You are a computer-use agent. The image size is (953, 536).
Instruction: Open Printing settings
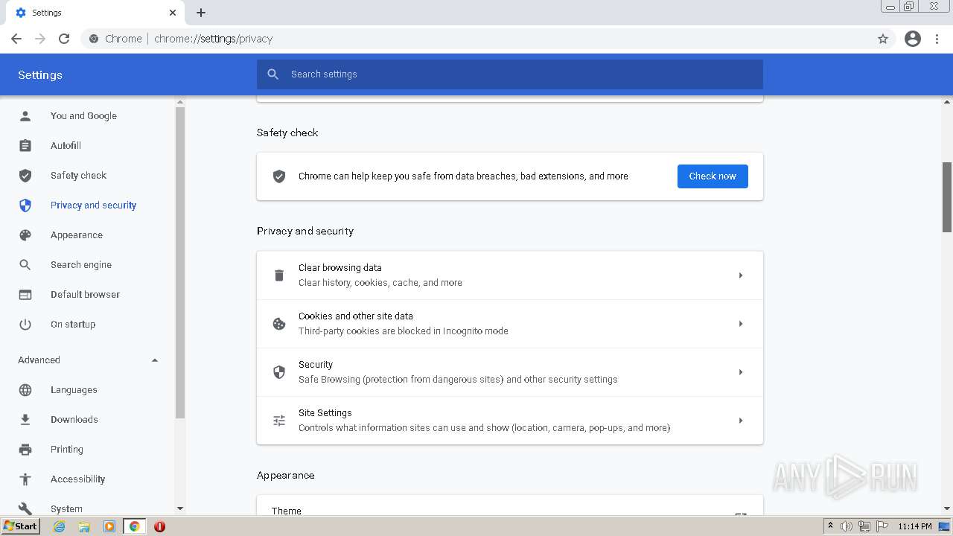(x=66, y=450)
